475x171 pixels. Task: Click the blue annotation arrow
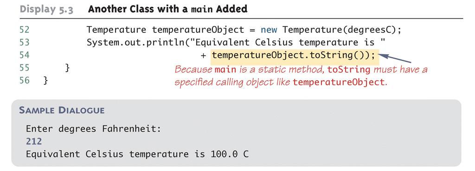394,57
